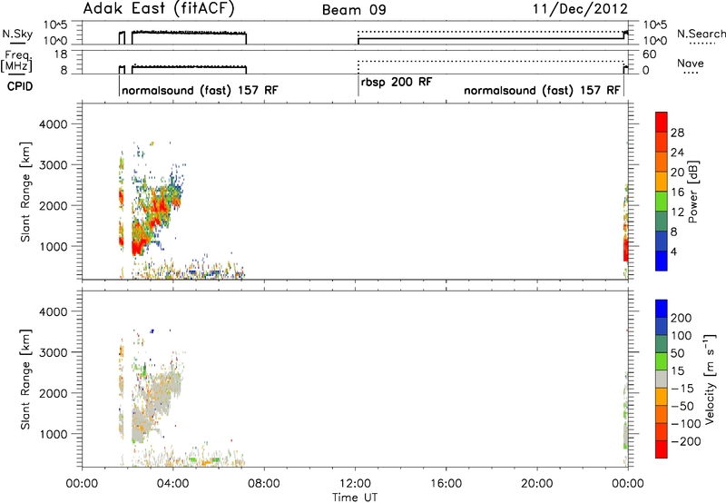Click the light green segment of Power colorbar
The width and height of the screenshot is (726, 503).
(x=662, y=201)
